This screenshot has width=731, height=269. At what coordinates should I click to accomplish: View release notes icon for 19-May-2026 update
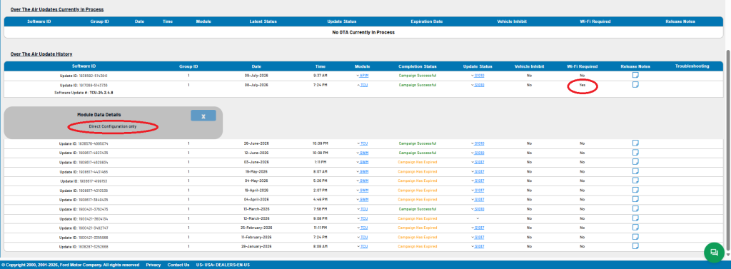tap(635, 171)
